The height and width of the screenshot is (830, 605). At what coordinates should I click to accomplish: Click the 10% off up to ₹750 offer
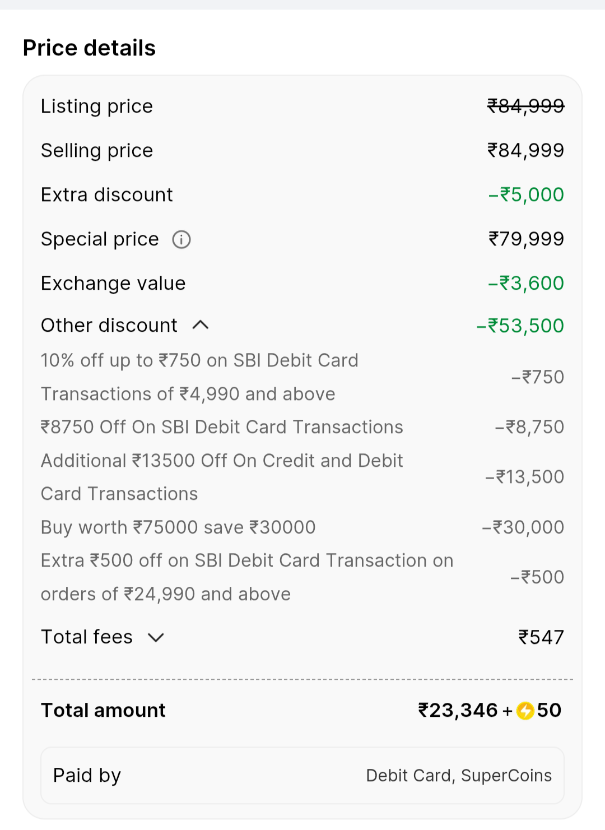click(199, 377)
